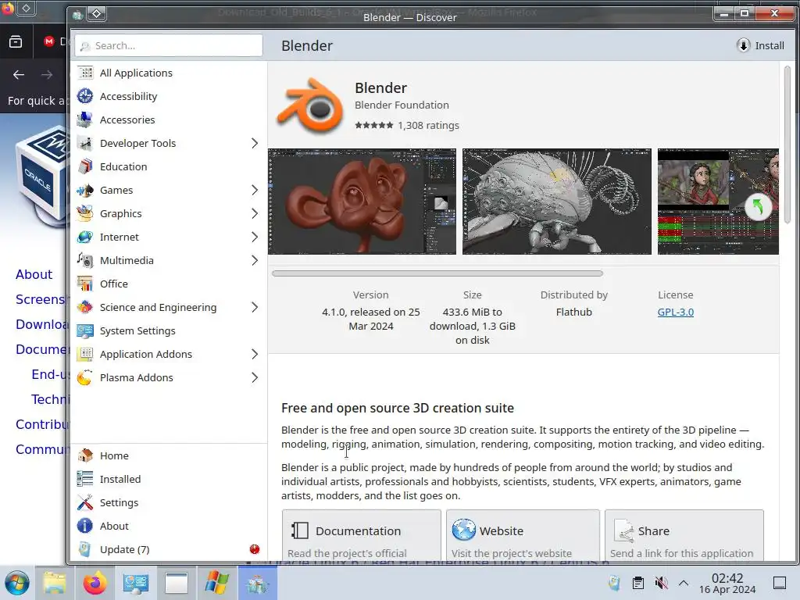This screenshot has width=800, height=600.
Task: Click the Search input field
Action: click(169, 45)
